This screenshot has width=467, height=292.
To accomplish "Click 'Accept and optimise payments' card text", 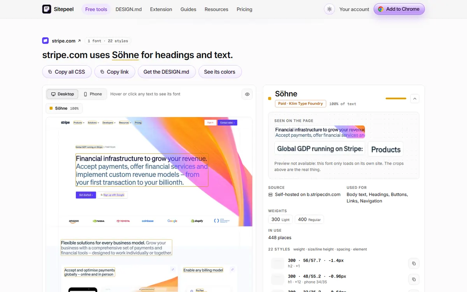I will point(90,272).
